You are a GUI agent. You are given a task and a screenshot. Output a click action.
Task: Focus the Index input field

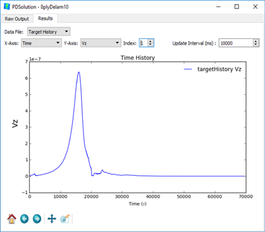point(144,43)
